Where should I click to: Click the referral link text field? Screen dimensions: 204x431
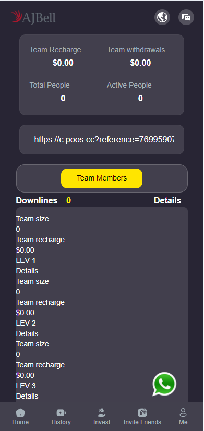(102, 140)
